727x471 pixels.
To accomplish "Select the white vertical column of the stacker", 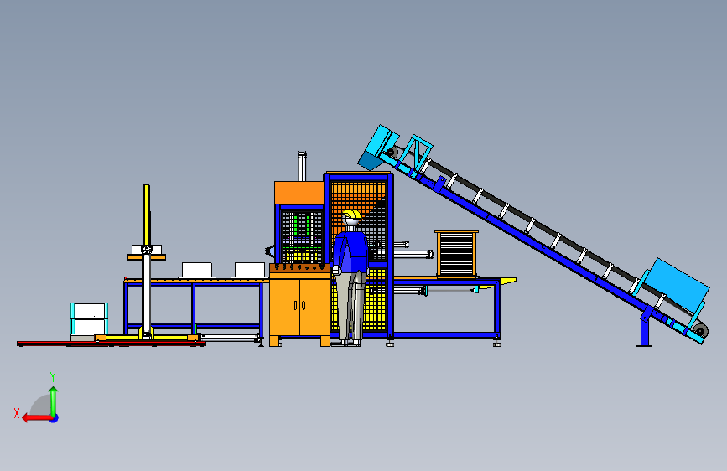I will [x=147, y=296].
